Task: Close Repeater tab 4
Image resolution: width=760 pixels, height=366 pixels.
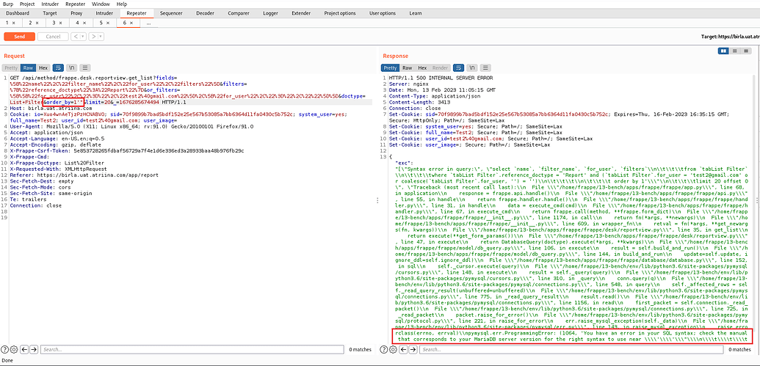Action: pyautogui.click(x=84, y=23)
